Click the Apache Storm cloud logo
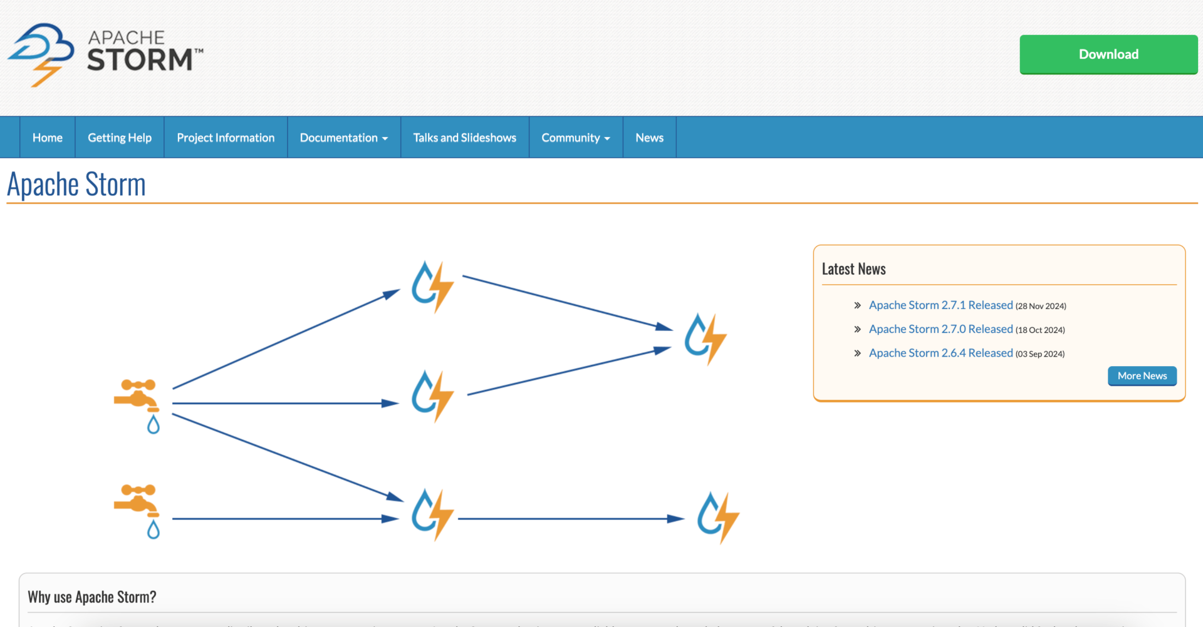 pos(41,54)
